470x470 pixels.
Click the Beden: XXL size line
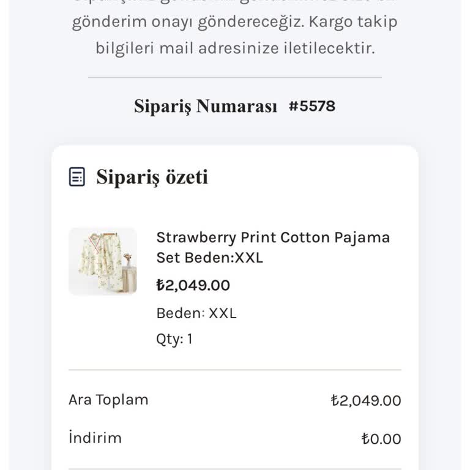(196, 313)
